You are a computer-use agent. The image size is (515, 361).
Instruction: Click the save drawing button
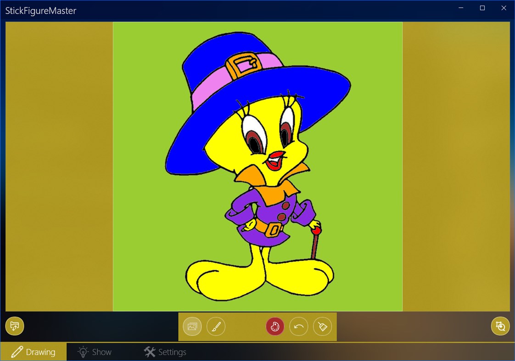(x=15, y=326)
